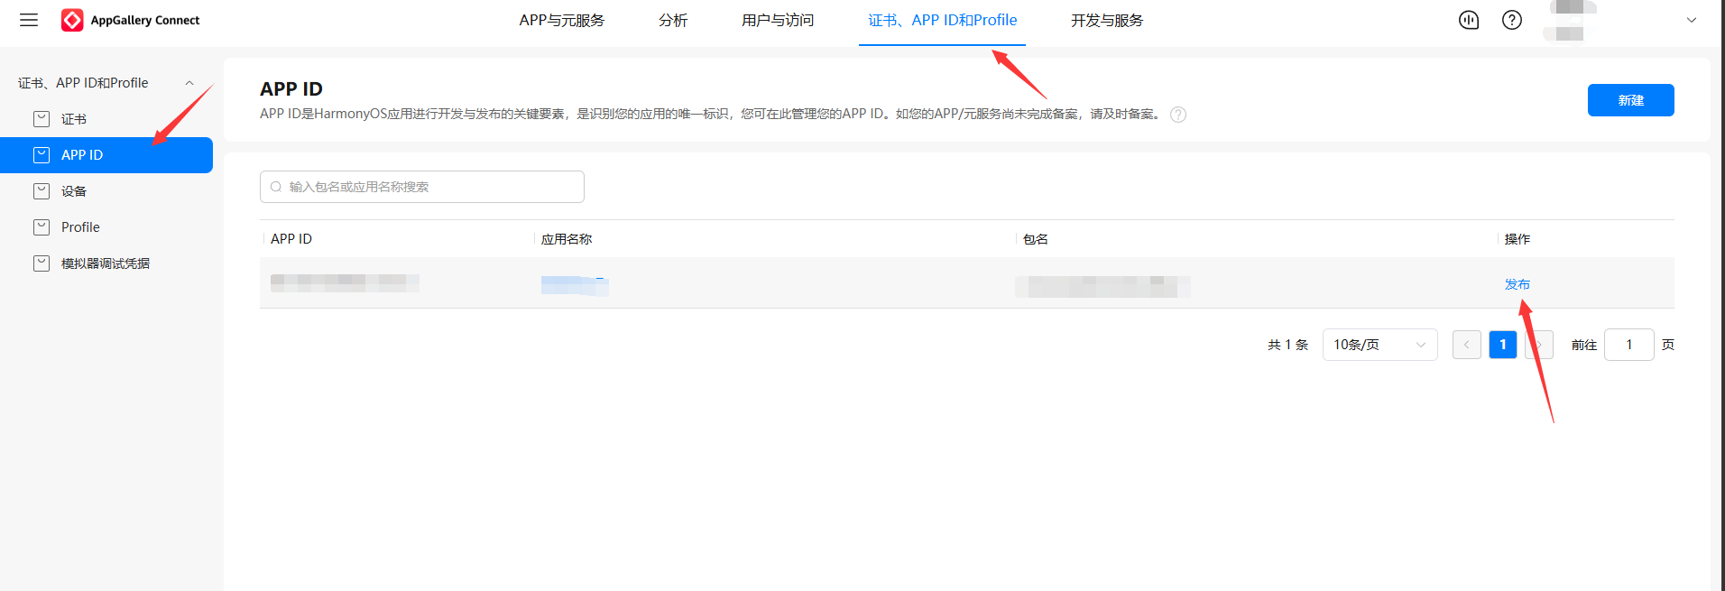Open 模拟器调试凭据 in the sidebar
The height and width of the screenshot is (591, 1725).
pyautogui.click(x=106, y=263)
